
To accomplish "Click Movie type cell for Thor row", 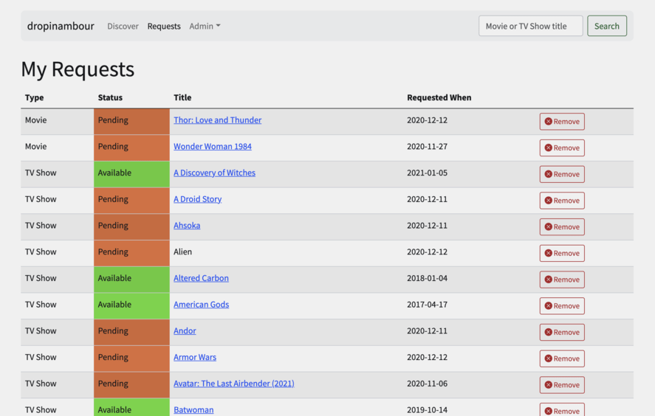I will [57, 122].
